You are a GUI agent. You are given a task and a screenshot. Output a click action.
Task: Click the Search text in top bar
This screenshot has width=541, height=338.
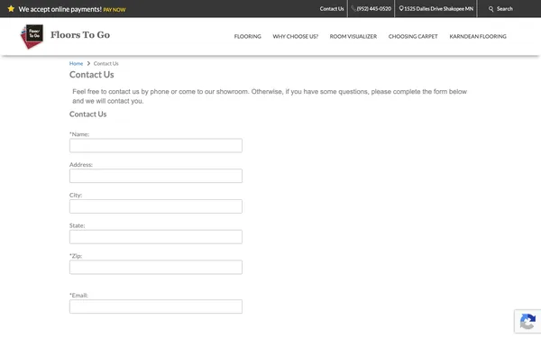pyautogui.click(x=505, y=9)
